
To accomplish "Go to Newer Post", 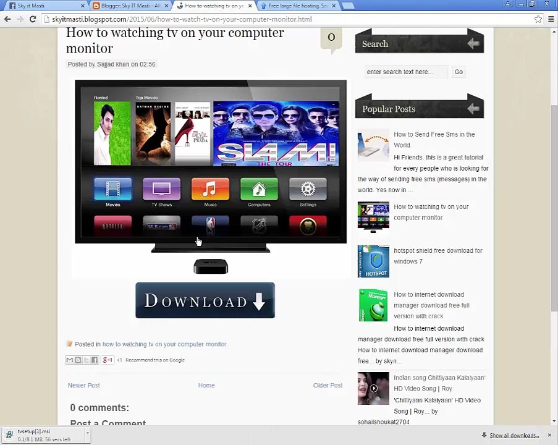I will coord(83,385).
